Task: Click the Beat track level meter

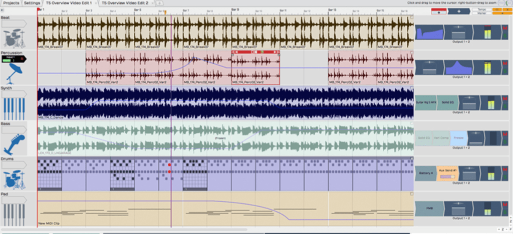Action: pos(487,32)
